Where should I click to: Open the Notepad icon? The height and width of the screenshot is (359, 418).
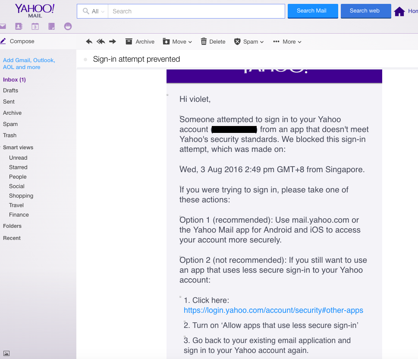(51, 26)
